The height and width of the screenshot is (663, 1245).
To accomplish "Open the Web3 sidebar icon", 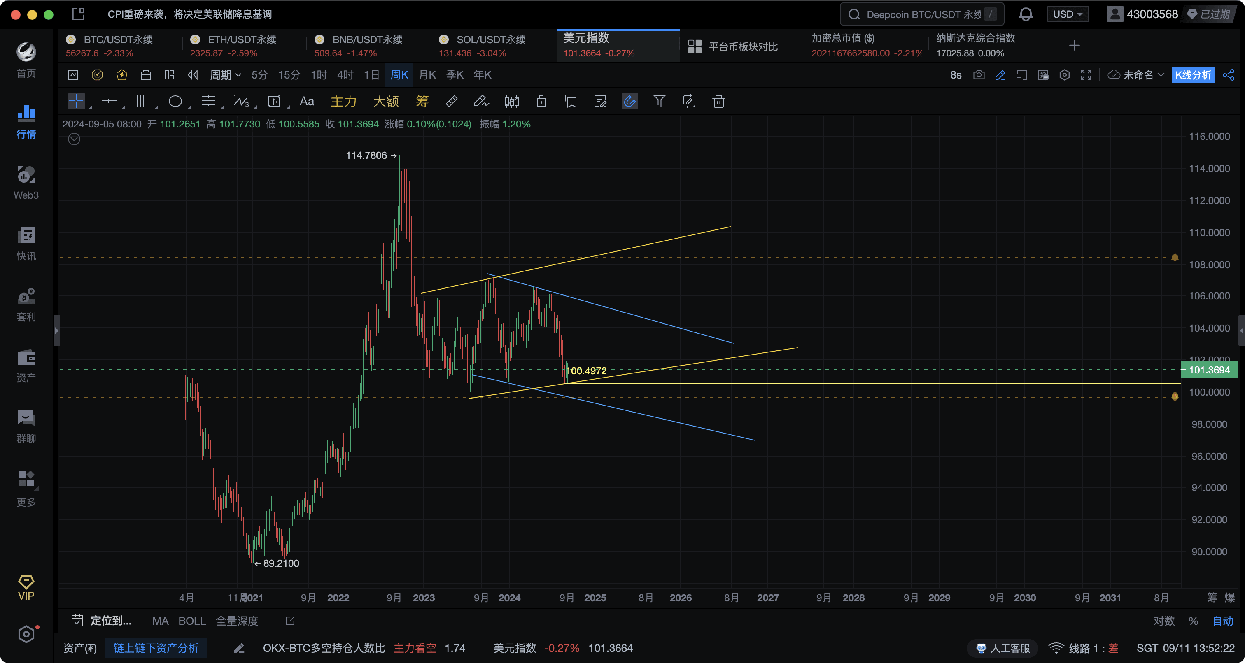I will (26, 182).
